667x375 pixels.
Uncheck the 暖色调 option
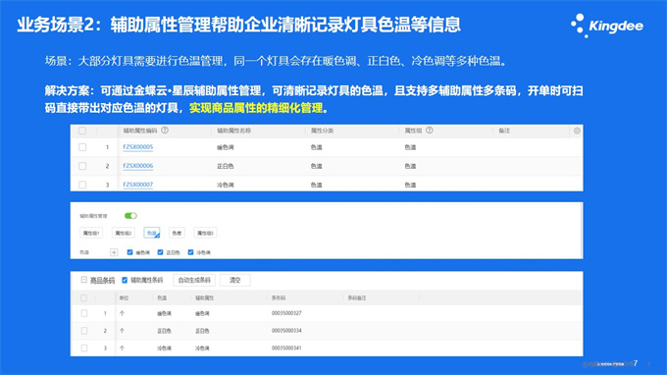(130, 252)
